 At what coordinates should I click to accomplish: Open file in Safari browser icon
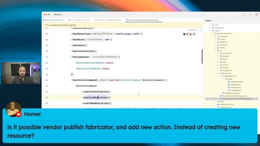coord(194,34)
